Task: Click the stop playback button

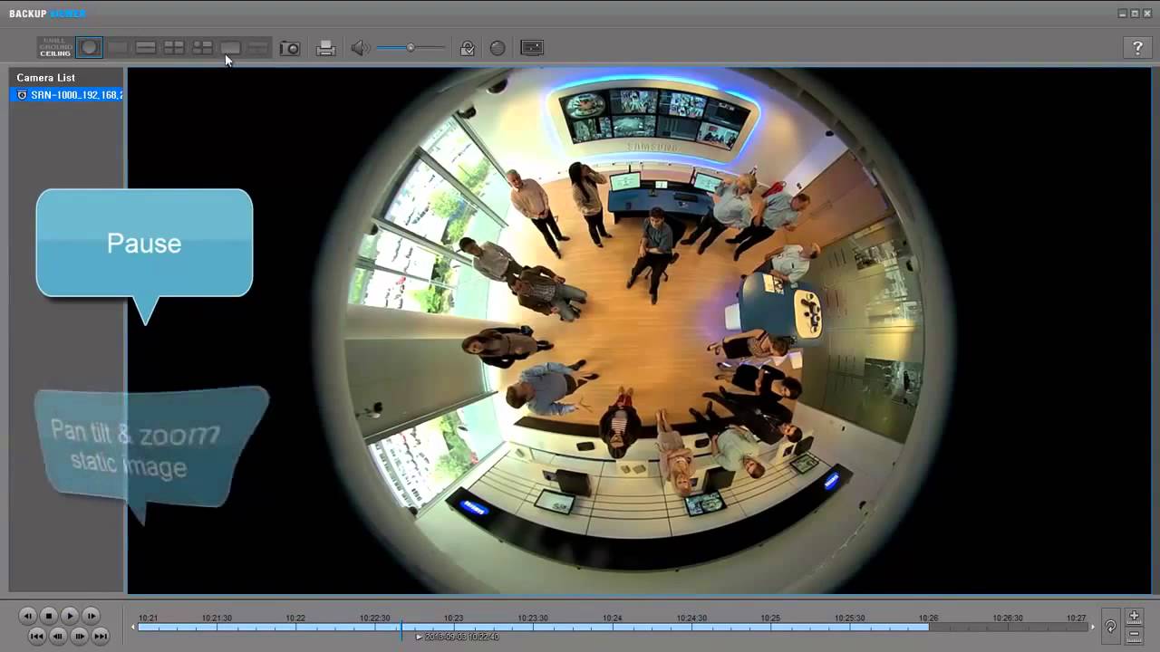Action: 49,616
